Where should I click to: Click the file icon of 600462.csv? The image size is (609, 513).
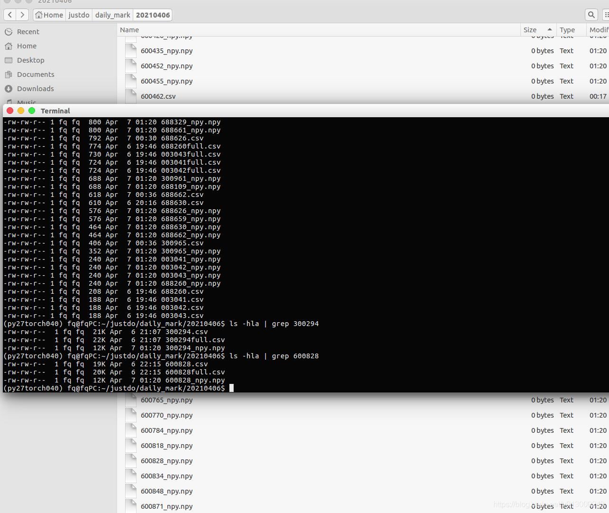point(131,96)
